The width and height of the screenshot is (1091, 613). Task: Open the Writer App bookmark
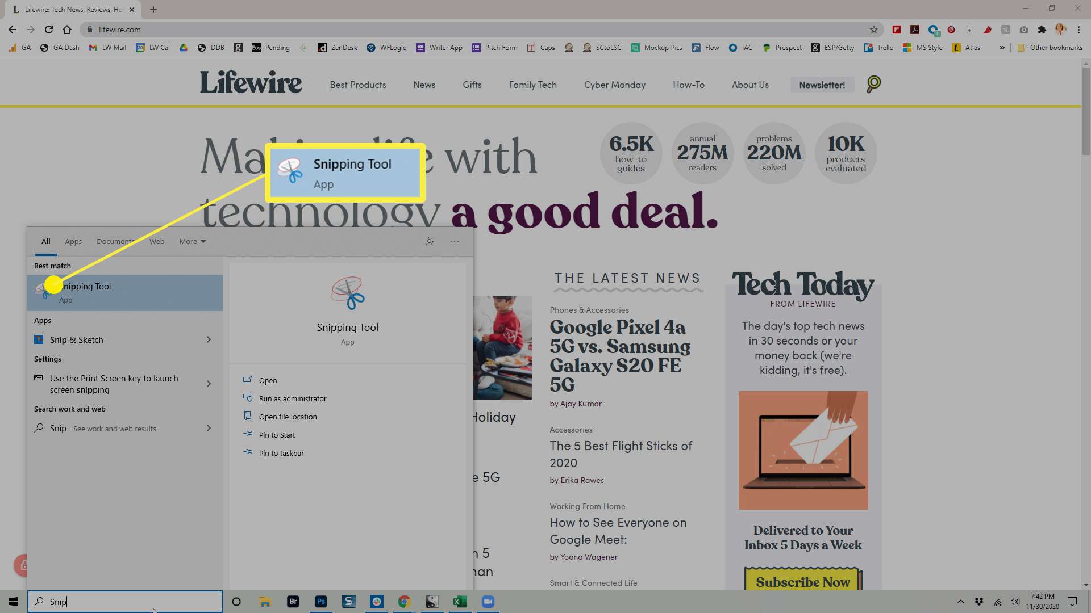pos(439,48)
